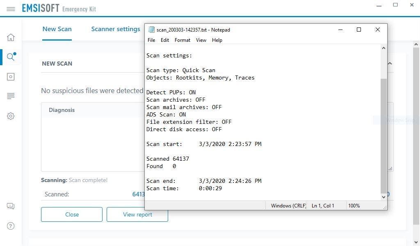
Task: Click Notepad scrollbar down arrow
Action: 383,197
